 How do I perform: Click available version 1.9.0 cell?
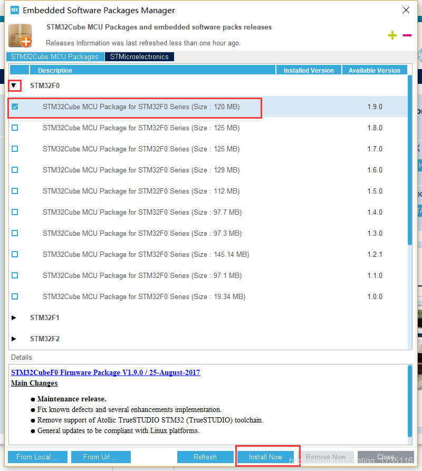tap(375, 107)
